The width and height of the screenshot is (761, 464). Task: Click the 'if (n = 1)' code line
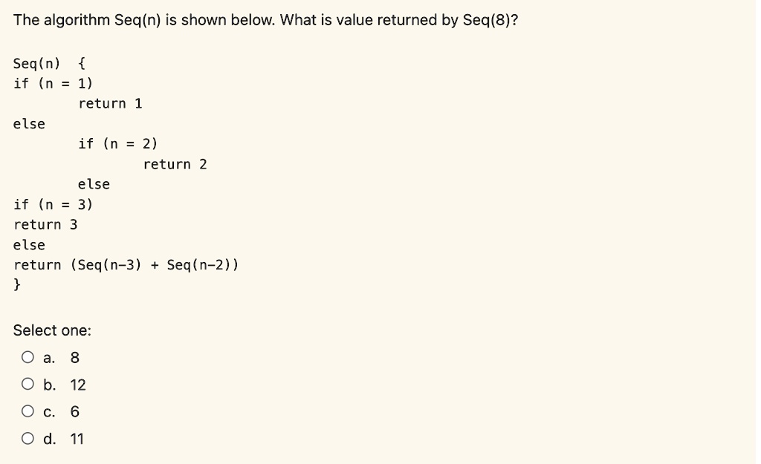pyautogui.click(x=53, y=83)
